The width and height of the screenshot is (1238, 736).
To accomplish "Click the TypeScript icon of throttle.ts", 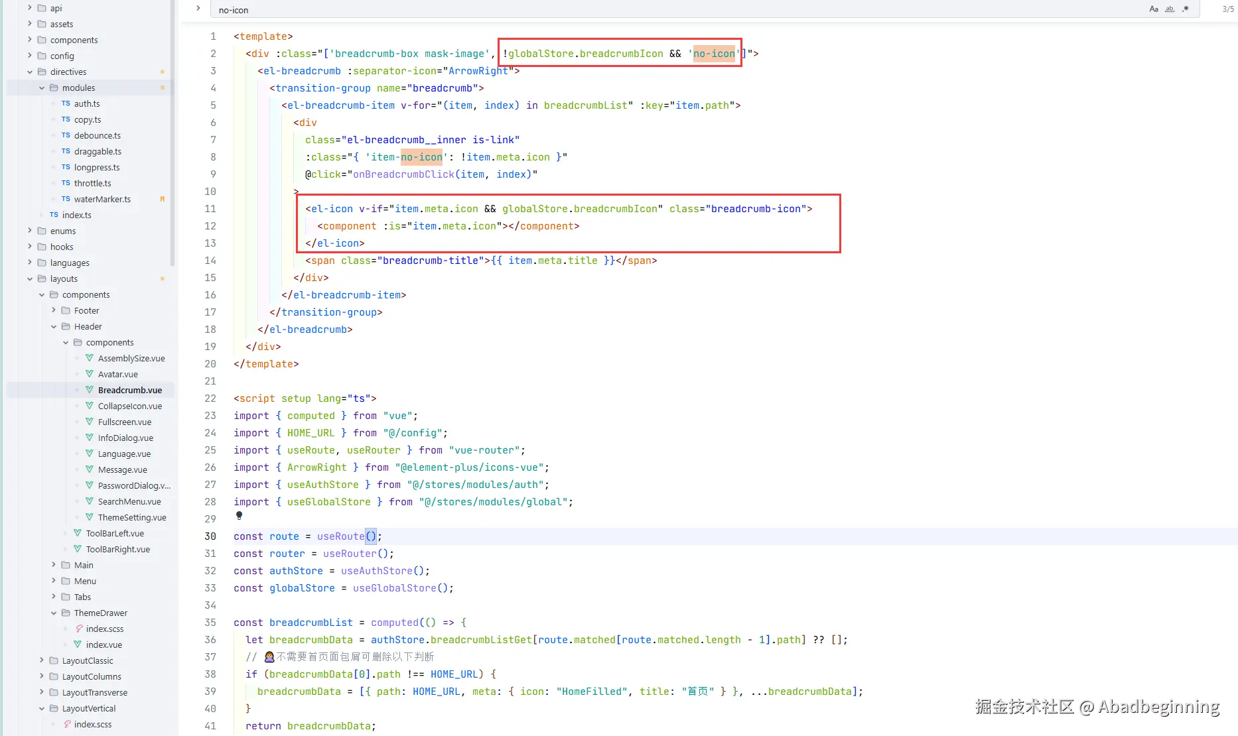I will coord(66,183).
